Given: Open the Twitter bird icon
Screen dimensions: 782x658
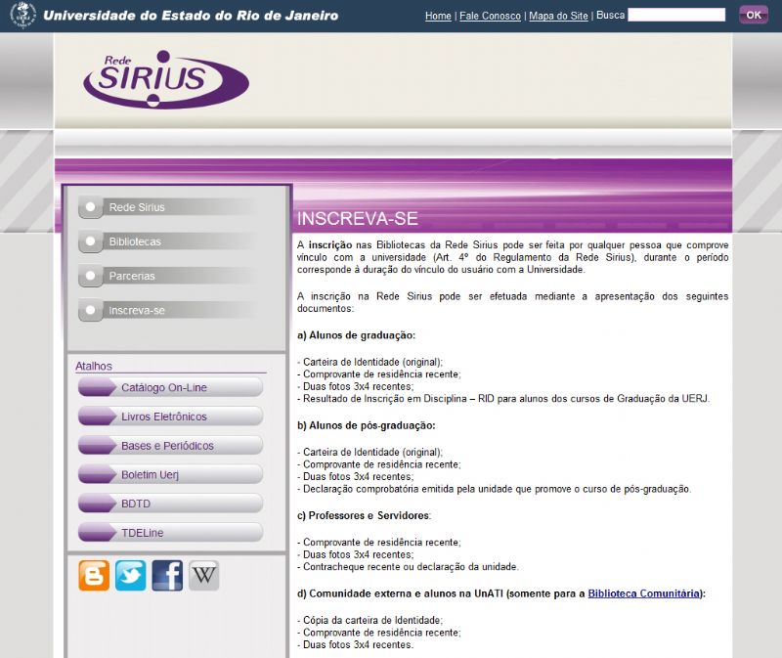Looking at the screenshot, I should 131,575.
